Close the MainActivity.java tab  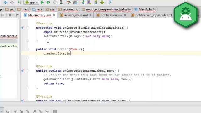tap(54, 15)
